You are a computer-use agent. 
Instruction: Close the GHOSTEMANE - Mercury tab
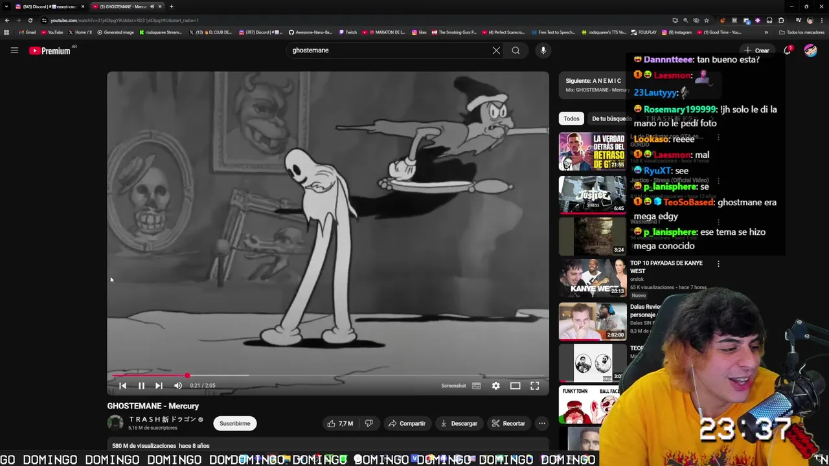pos(159,6)
